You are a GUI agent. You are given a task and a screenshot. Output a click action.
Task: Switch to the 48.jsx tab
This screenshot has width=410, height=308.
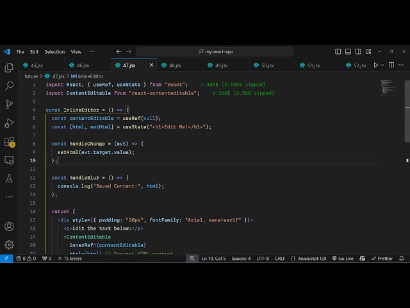(x=175, y=65)
